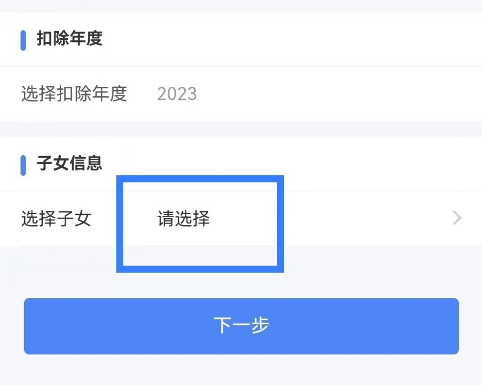This screenshot has height=385, width=482.
Task: Choose a child via 请选择
Action: (x=183, y=219)
